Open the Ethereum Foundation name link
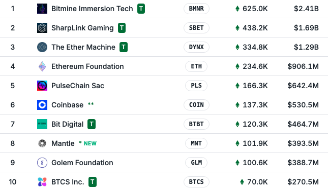Screen dimensions: 328x190 [x=87, y=66]
